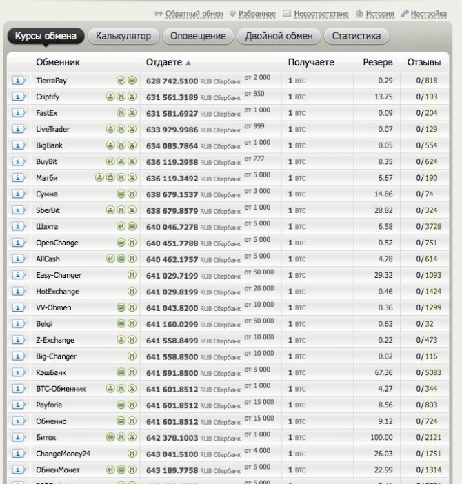This screenshot has height=484, width=462.
Task: Open the Оповещение tab
Action: tap(198, 36)
